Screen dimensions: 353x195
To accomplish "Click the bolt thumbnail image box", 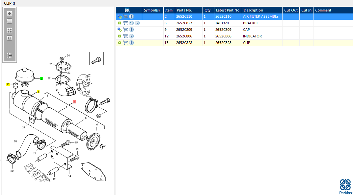I will pyautogui.click(x=96, y=58).
